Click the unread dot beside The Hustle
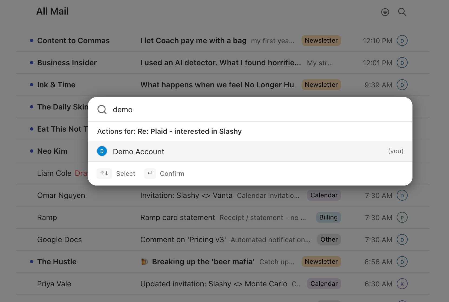The height and width of the screenshot is (302, 449). coord(32,262)
